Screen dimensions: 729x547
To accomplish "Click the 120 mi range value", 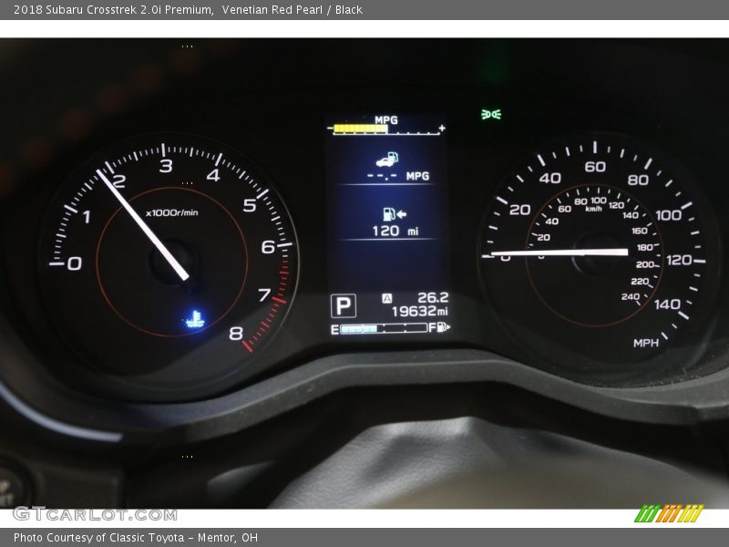I will 394,232.
